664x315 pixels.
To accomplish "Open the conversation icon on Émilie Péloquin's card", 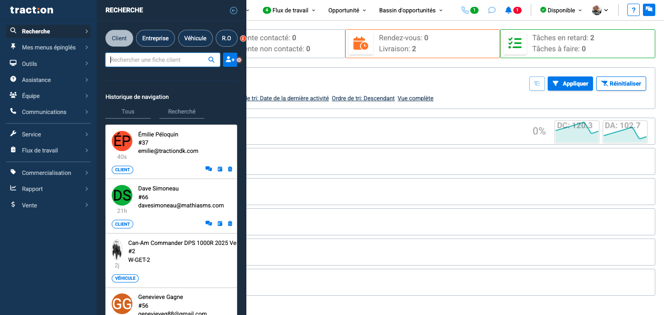I will pos(209,168).
